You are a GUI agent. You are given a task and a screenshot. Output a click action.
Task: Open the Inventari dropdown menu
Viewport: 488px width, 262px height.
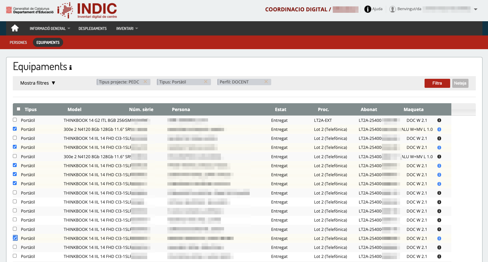(127, 28)
